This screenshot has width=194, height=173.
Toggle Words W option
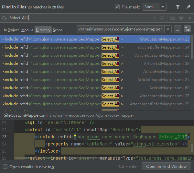pyautogui.click(x=181, y=18)
